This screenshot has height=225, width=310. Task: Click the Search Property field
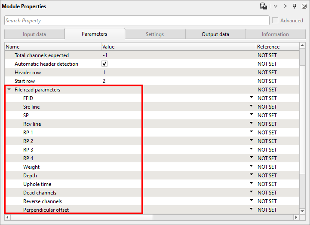pyautogui.click(x=137, y=21)
